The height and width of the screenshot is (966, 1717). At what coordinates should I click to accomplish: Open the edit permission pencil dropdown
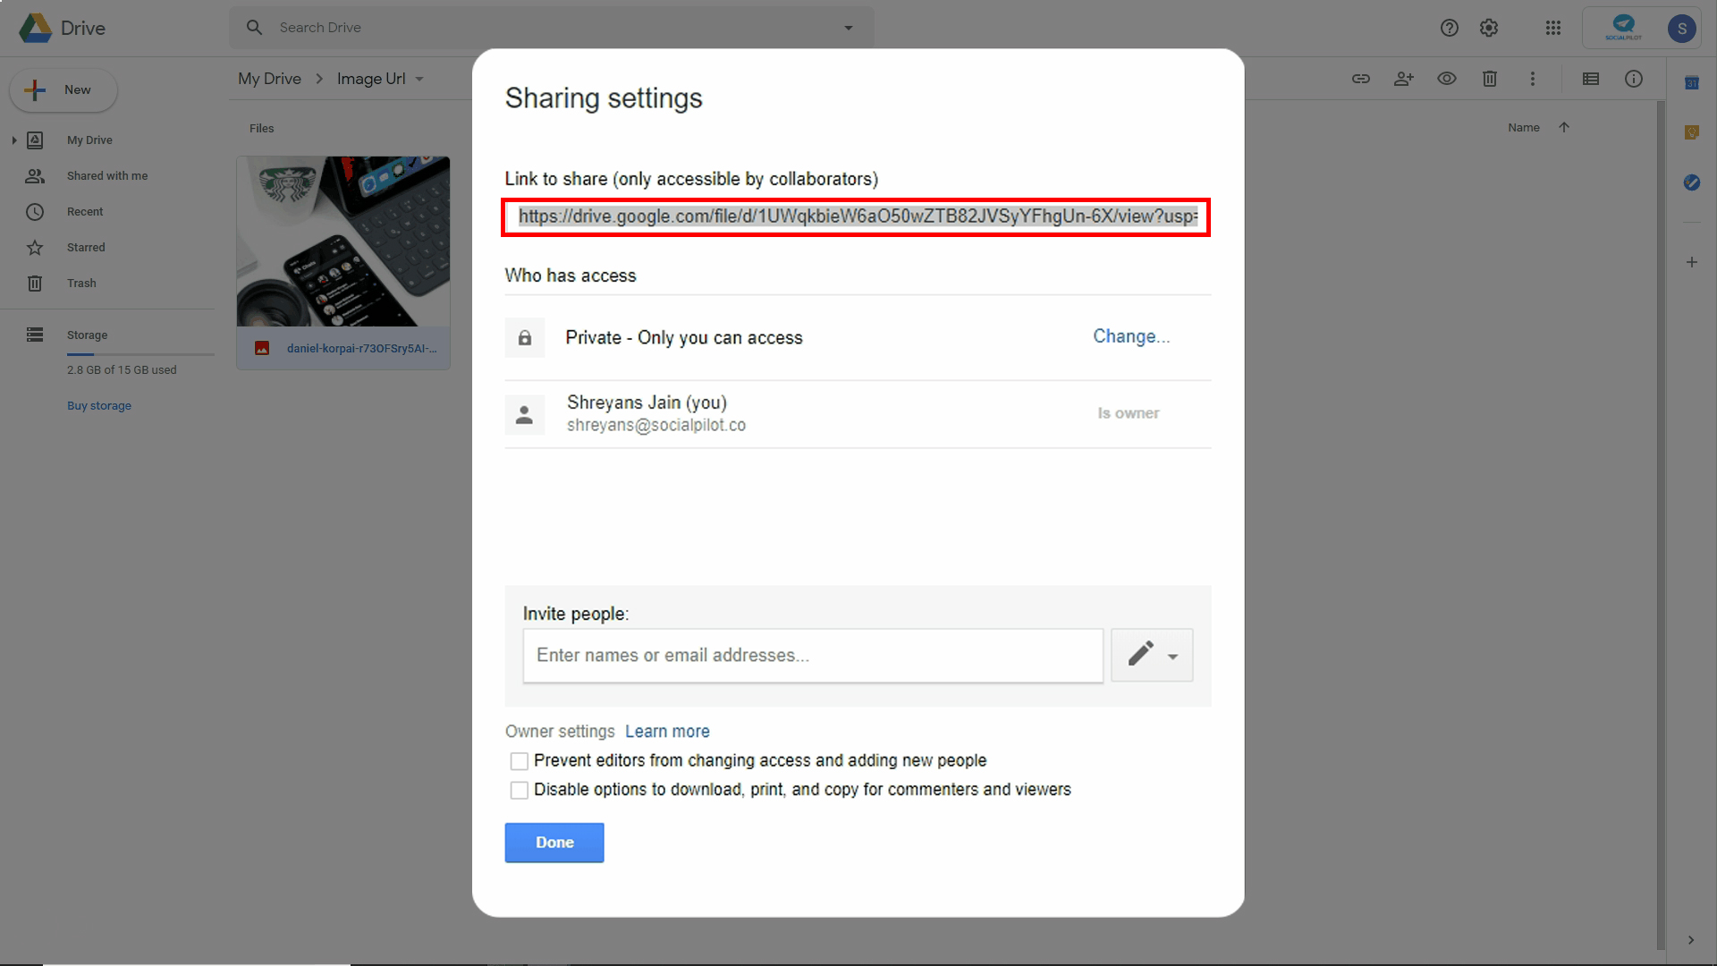(1151, 655)
